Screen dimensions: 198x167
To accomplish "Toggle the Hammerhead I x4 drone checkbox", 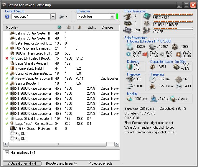I will click(x=7, y=153).
